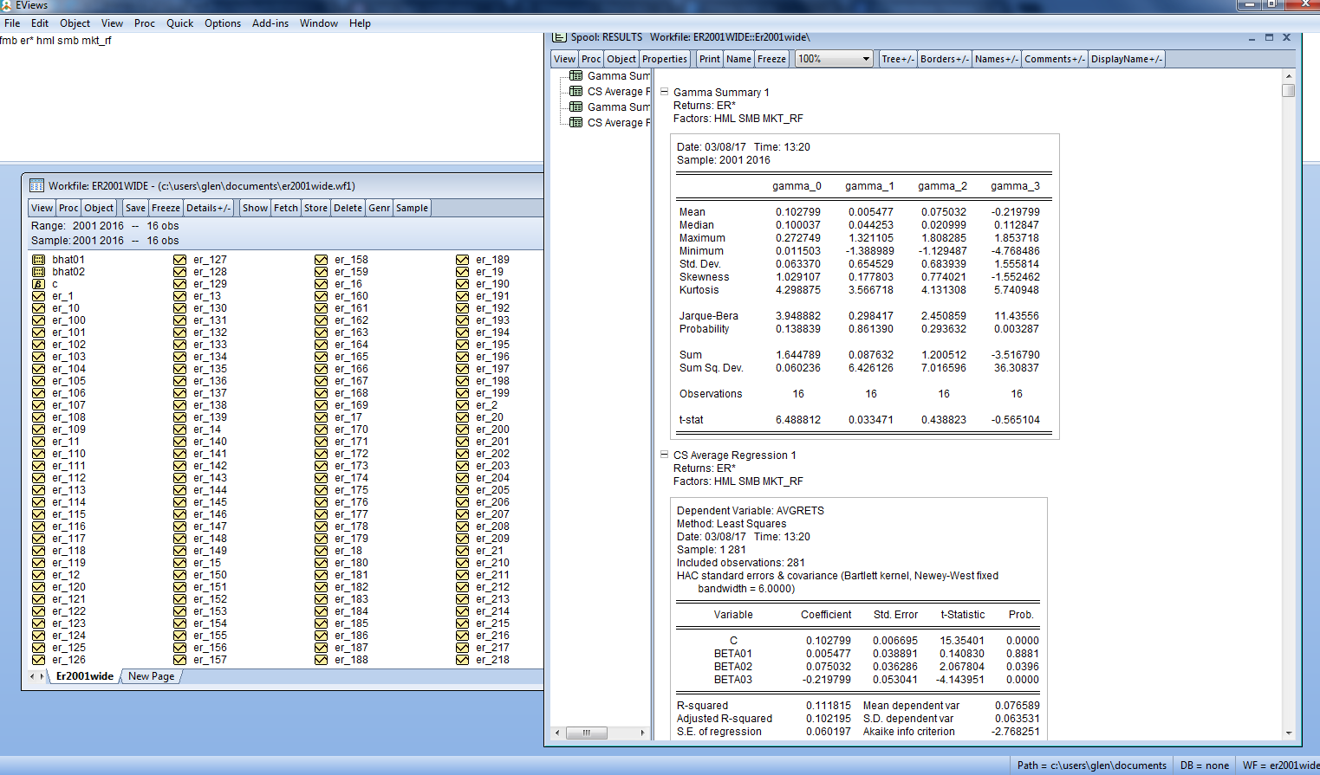Toggle Details+/- in workfile toolbar
The height and width of the screenshot is (775, 1320).
click(209, 208)
